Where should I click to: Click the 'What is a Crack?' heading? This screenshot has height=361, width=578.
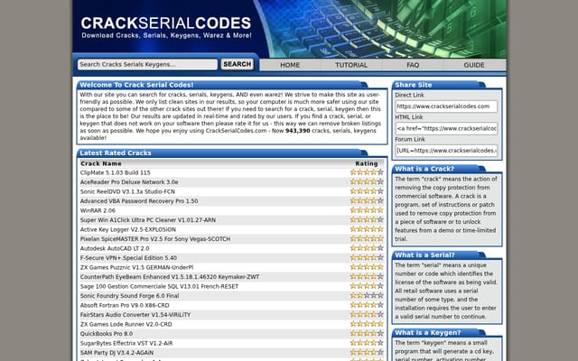(x=424, y=169)
